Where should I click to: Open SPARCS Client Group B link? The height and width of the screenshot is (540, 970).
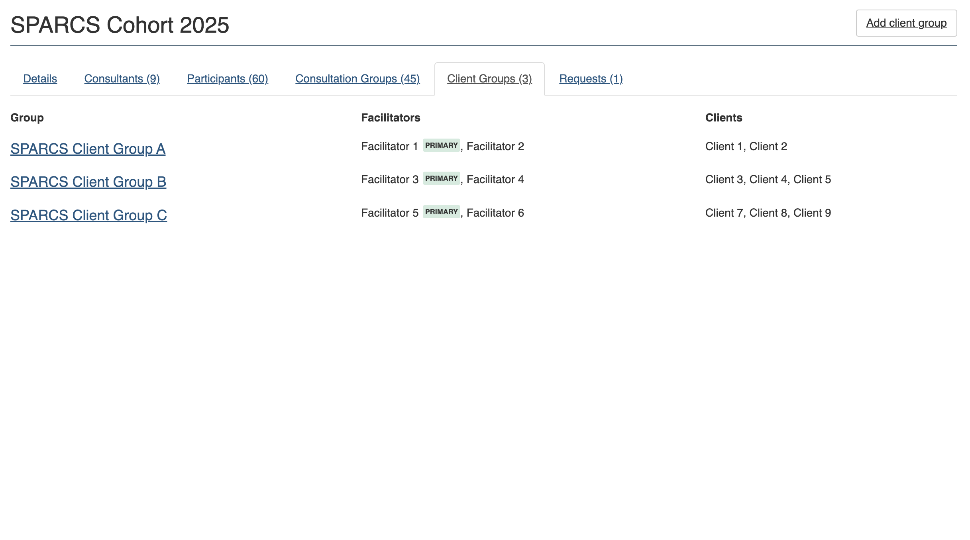pos(88,182)
